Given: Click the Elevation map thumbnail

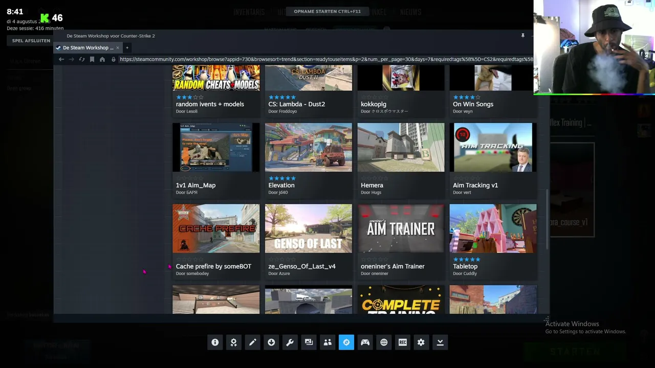Looking at the screenshot, I should click(309, 147).
